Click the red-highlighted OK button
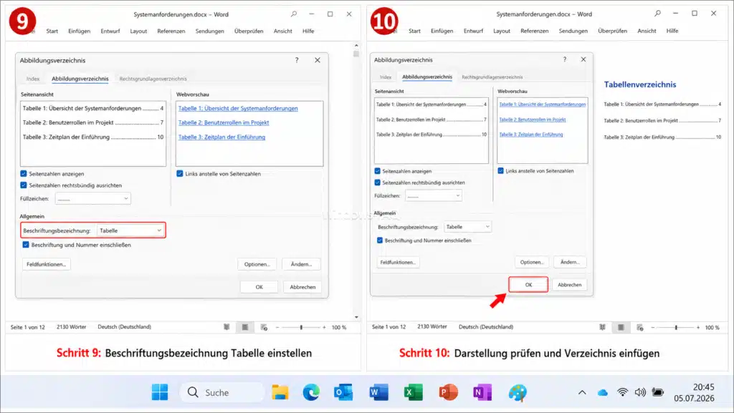Screen dimensions: 734x413 pyautogui.click(x=528, y=285)
